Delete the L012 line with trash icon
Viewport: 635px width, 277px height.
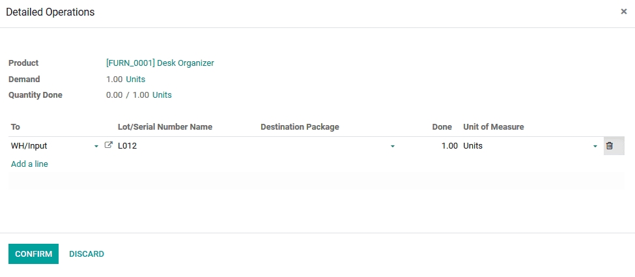(610, 146)
